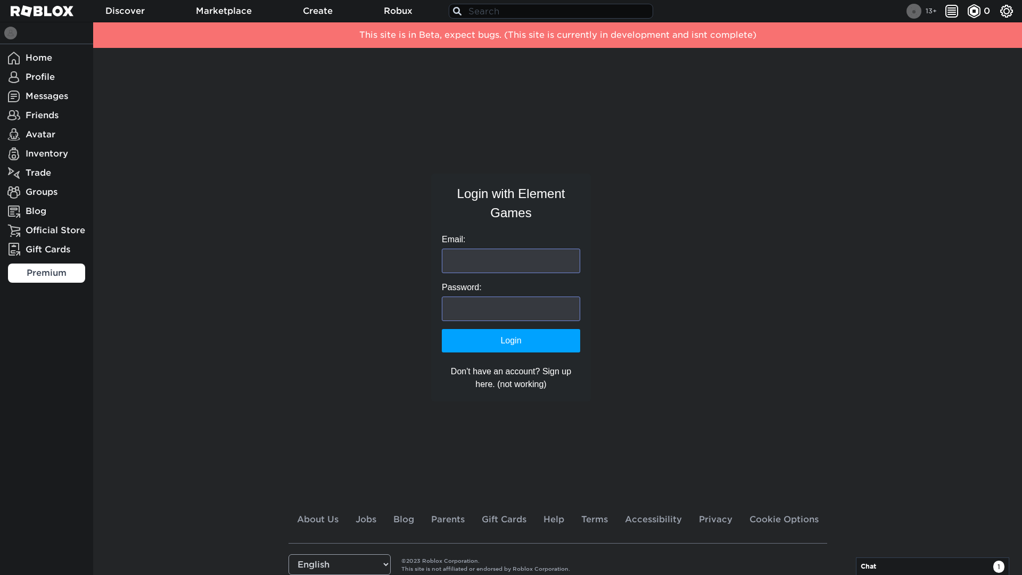
Task: Open the Jobs footer link
Action: [366, 520]
